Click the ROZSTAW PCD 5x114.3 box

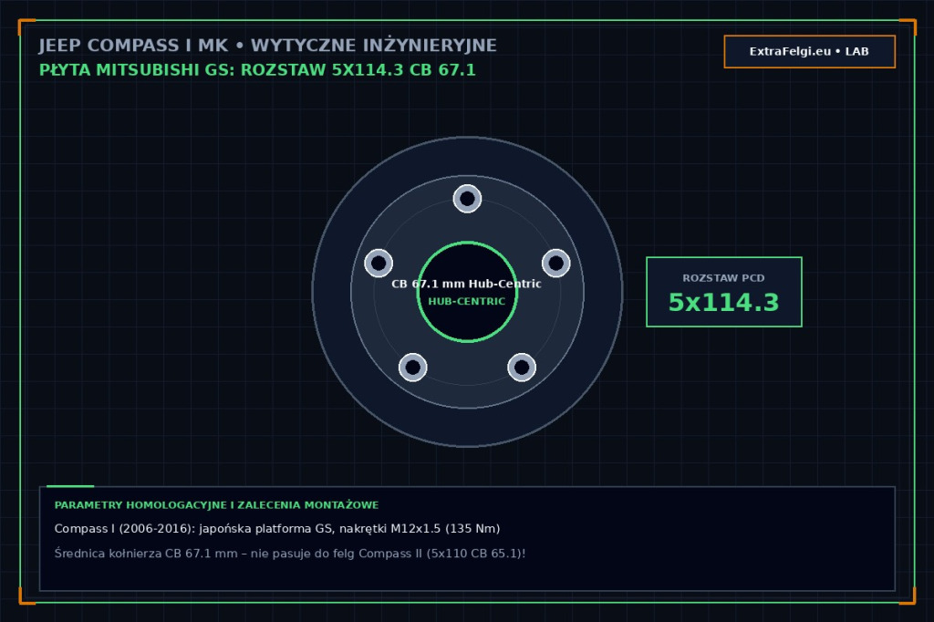[x=723, y=292]
